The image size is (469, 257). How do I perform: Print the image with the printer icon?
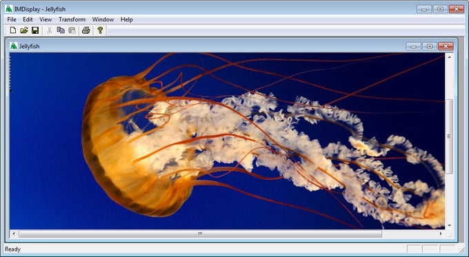click(x=86, y=30)
